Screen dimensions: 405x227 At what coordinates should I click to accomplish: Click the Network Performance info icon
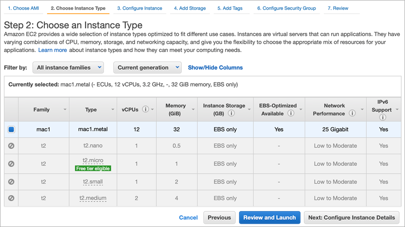click(352, 113)
